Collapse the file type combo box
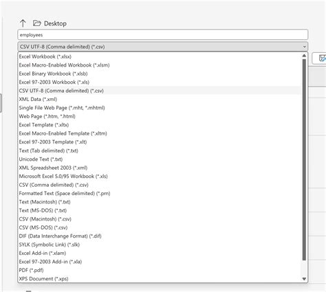This screenshot has height=292, width=326. click(163, 47)
